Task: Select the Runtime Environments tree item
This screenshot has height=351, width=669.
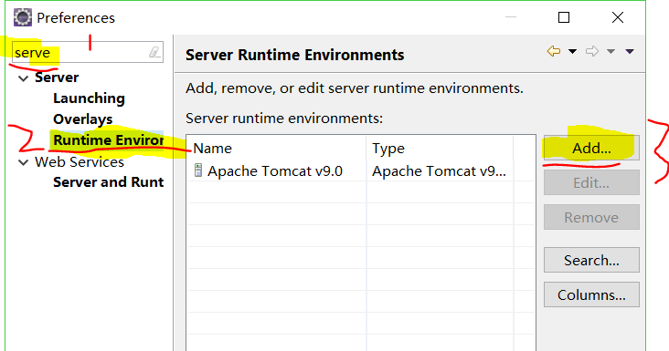Action: pyautogui.click(x=108, y=140)
